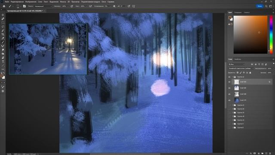Click new adjustment layer button at panel bottom
The height and width of the screenshot is (155, 275).
(259, 153)
